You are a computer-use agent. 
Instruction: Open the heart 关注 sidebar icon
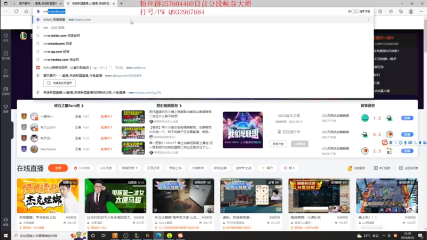click(x=6, y=37)
